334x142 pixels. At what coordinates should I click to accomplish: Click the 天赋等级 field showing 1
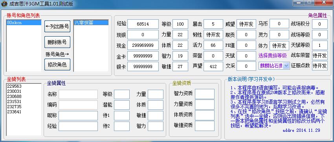coord(320,45)
